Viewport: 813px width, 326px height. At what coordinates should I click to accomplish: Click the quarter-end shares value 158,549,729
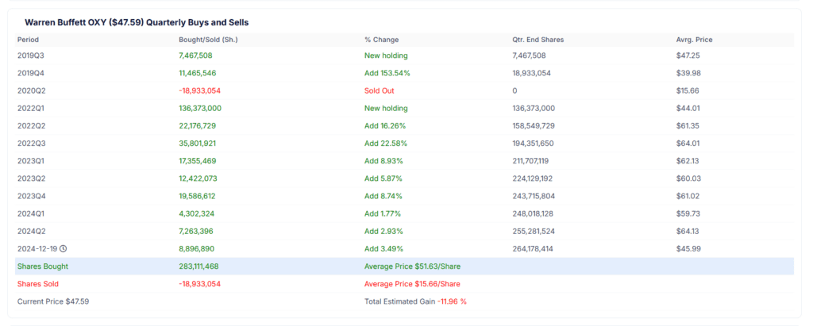pyautogui.click(x=534, y=126)
